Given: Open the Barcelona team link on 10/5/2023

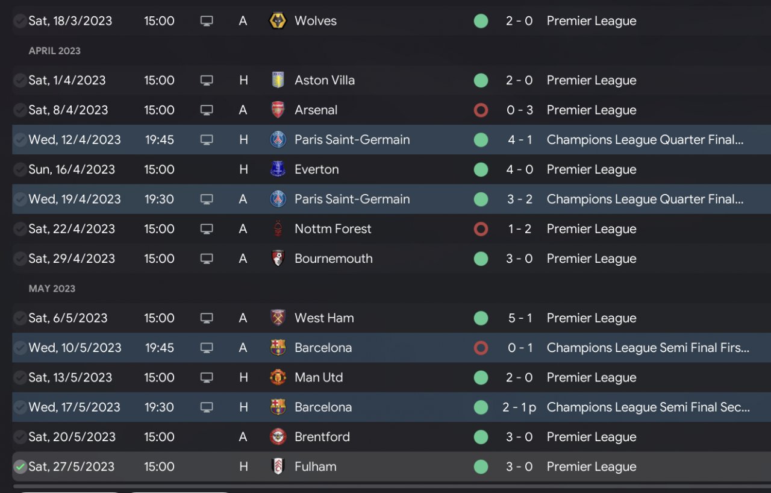Looking at the screenshot, I should pos(323,348).
